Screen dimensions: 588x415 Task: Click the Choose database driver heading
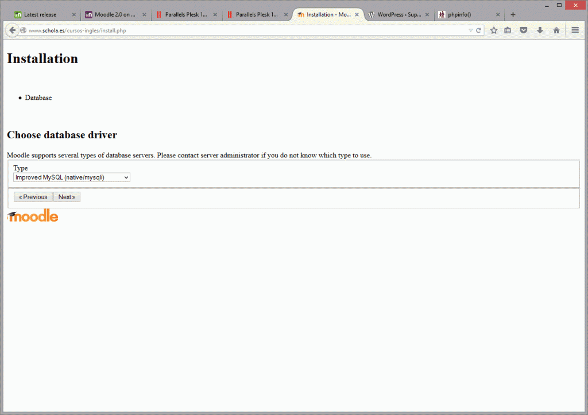click(62, 135)
